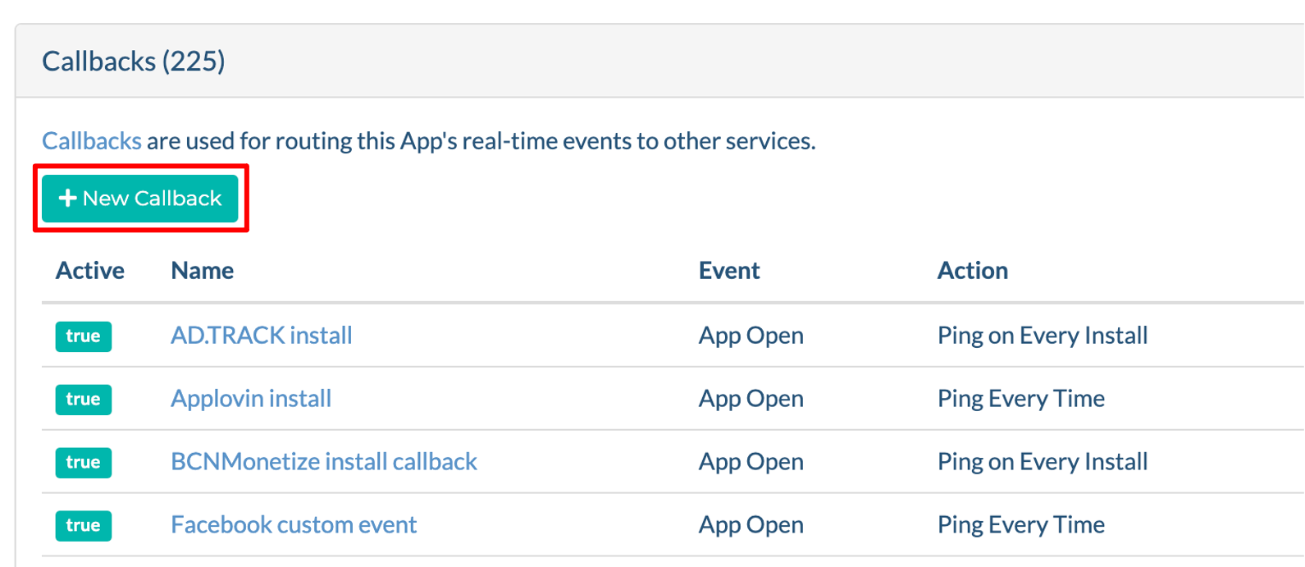Click the true badge for Applovin install

pos(84,400)
